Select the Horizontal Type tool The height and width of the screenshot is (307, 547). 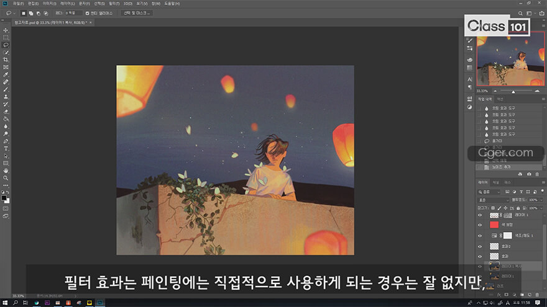pyautogui.click(x=6, y=149)
